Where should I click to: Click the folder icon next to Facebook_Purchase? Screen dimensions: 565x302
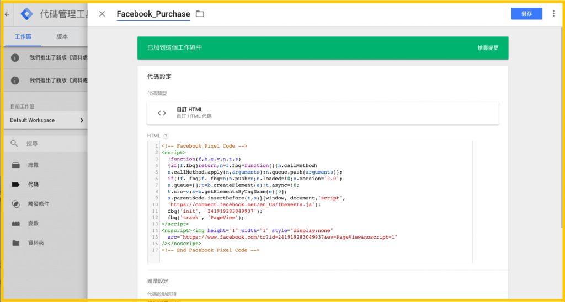(x=200, y=14)
